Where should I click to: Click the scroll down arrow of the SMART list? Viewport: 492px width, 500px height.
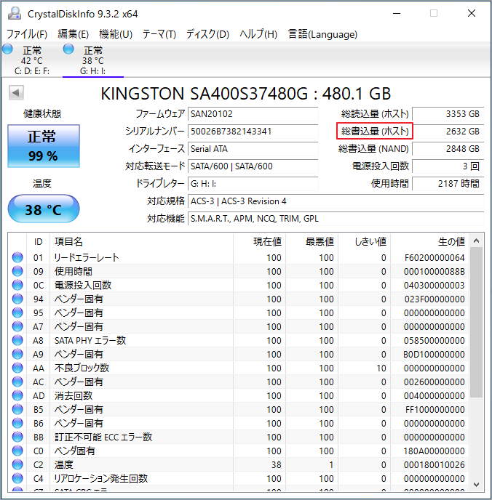coord(477,484)
